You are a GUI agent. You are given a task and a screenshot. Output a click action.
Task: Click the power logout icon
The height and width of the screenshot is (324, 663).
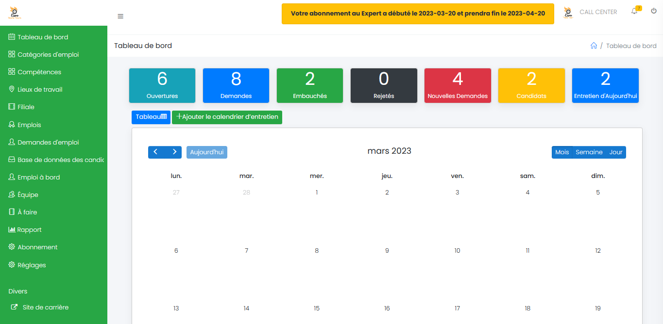tap(653, 11)
